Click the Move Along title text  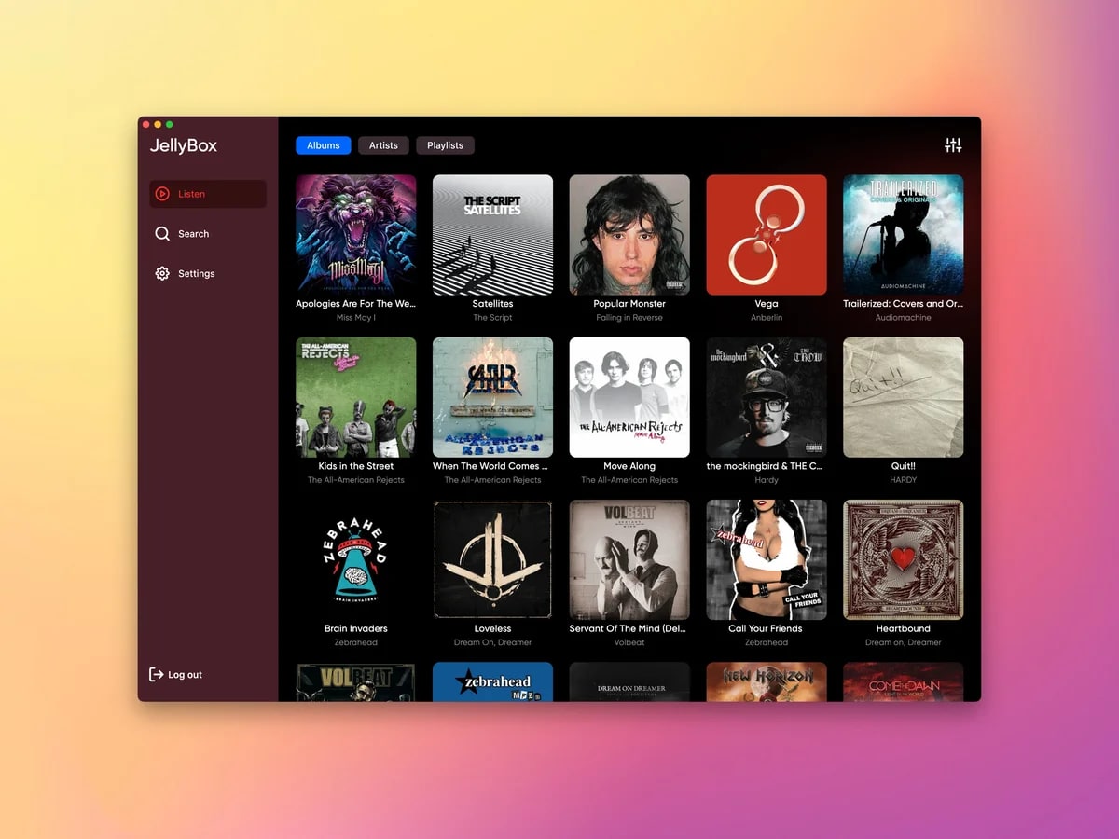(x=629, y=466)
